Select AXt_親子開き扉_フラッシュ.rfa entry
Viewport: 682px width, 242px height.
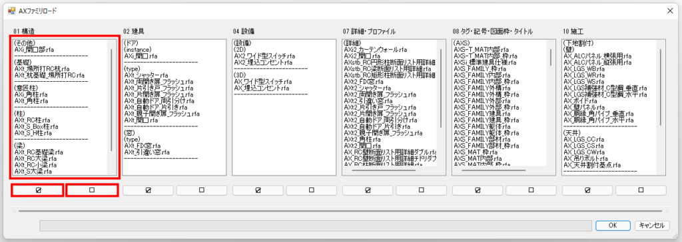coord(162,114)
